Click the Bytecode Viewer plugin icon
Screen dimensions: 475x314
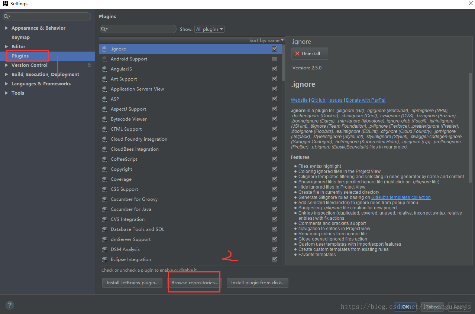click(105, 119)
